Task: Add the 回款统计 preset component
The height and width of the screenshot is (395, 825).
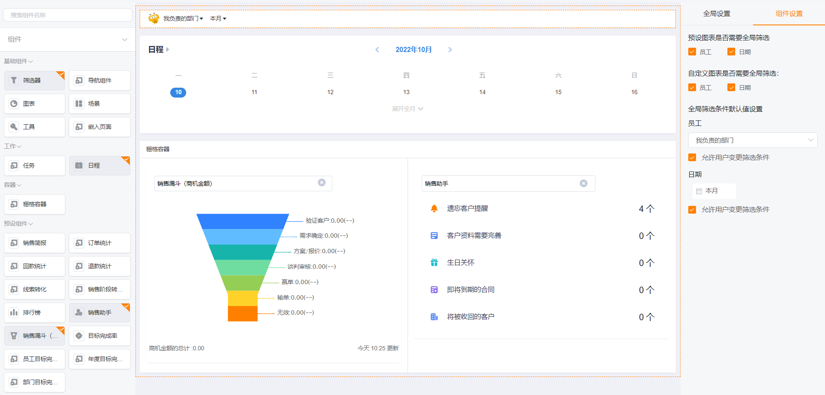Action: click(34, 266)
